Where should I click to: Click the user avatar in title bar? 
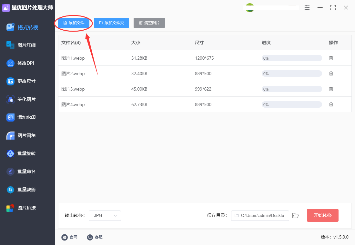[250, 8]
